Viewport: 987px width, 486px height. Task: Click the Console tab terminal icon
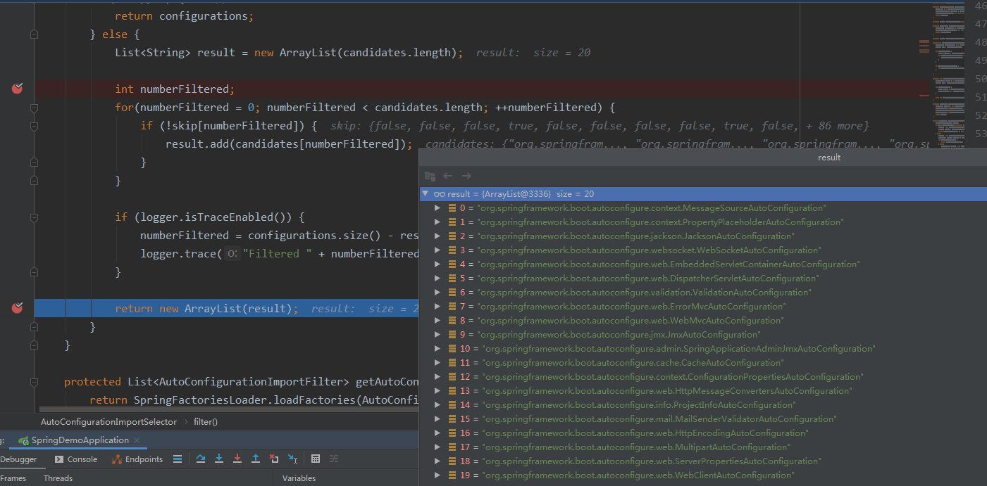[60, 459]
